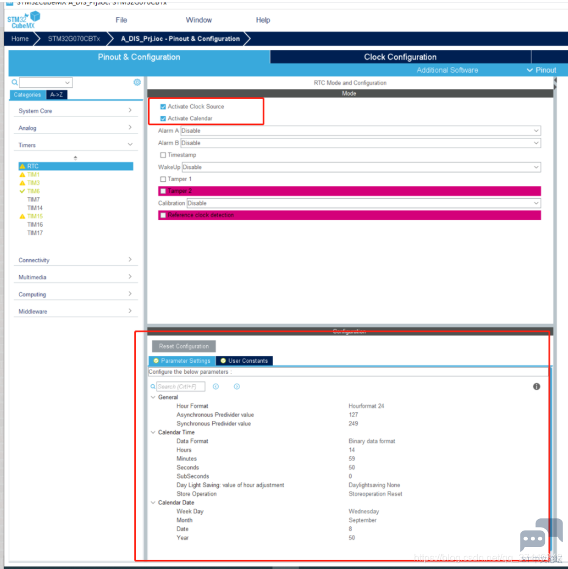Uncheck Activate Clock Source
This screenshot has height=569, width=568.
pyautogui.click(x=163, y=107)
